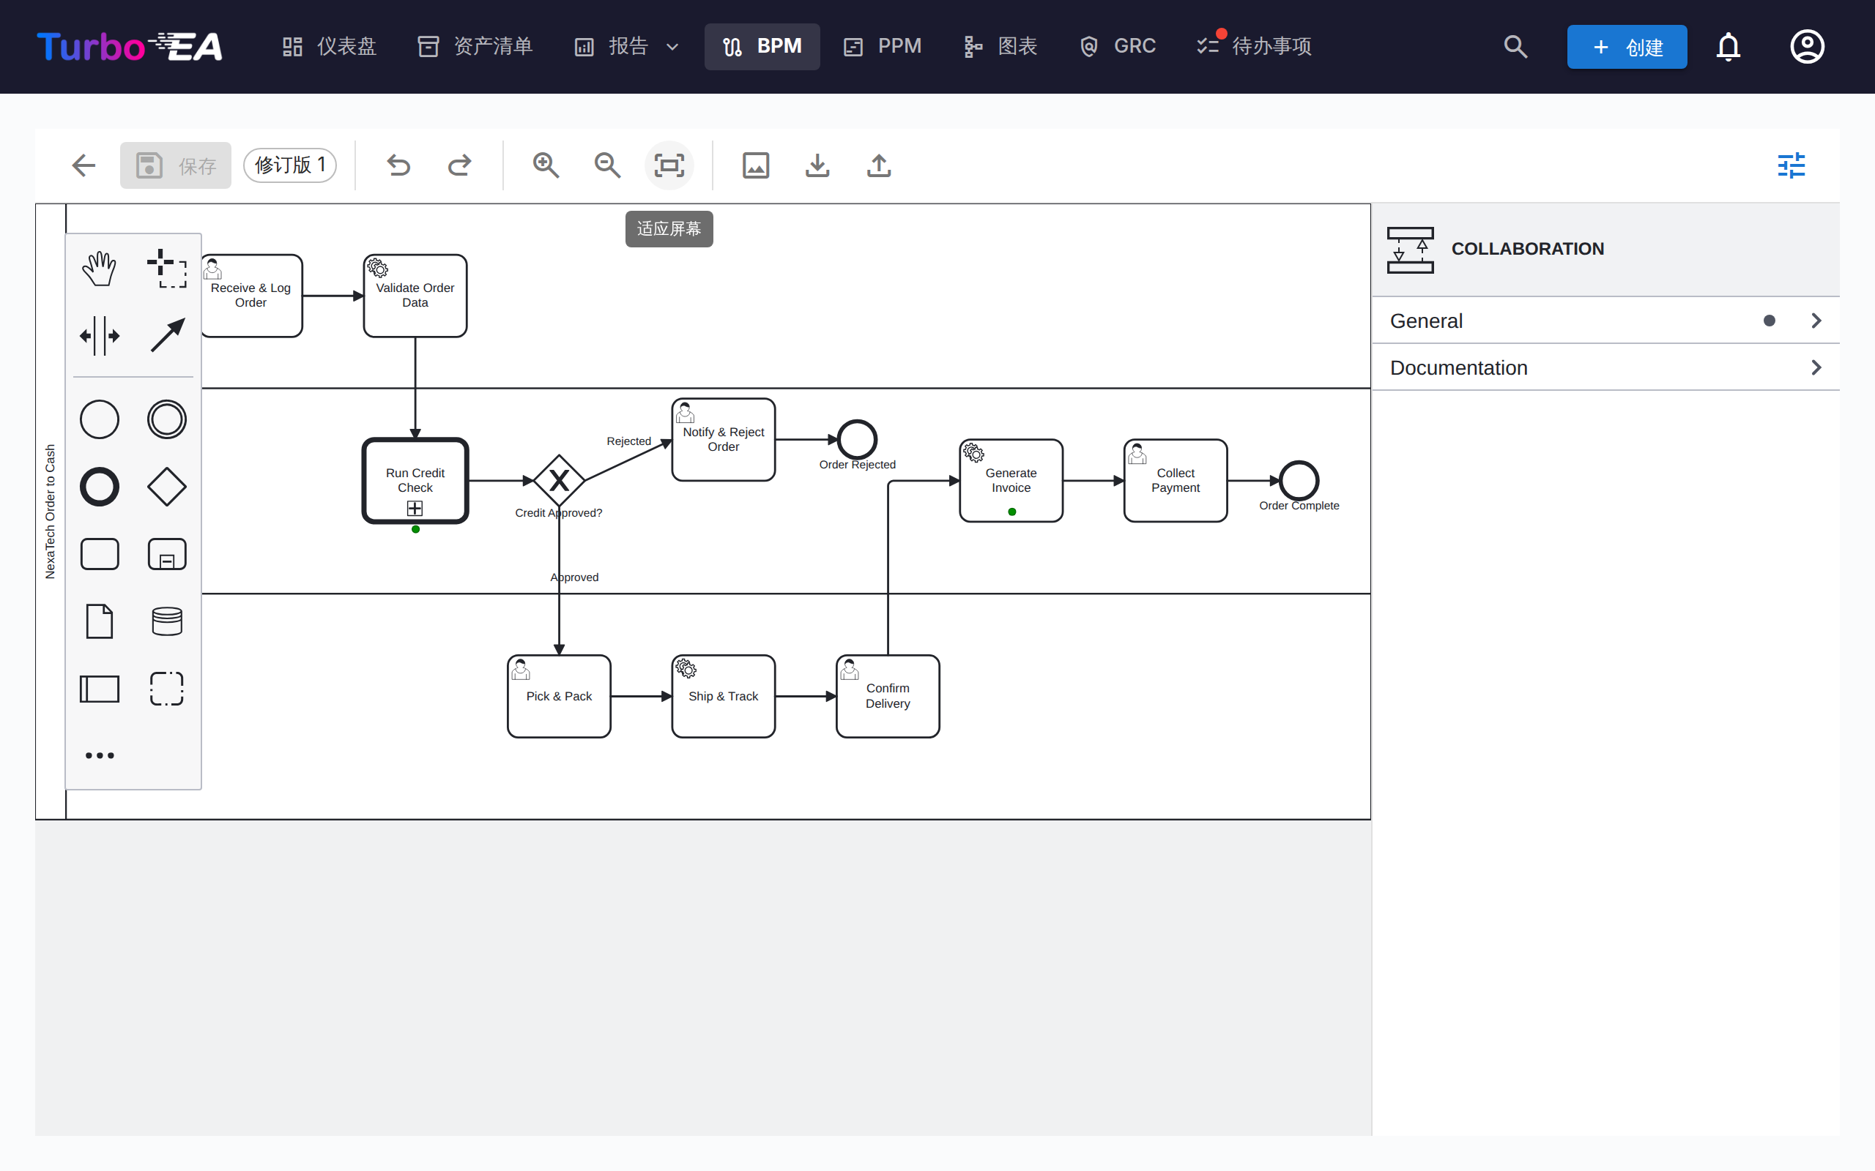Screen dimensions: 1875x1171
Task: Click the 保存 save button
Action: coord(176,165)
